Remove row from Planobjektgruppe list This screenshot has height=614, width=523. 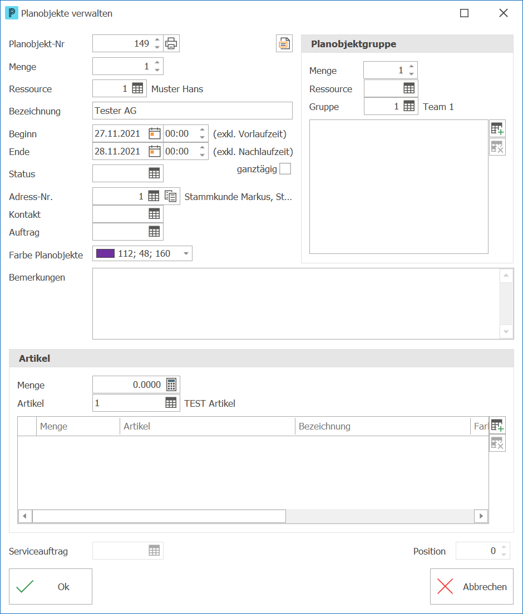click(497, 147)
